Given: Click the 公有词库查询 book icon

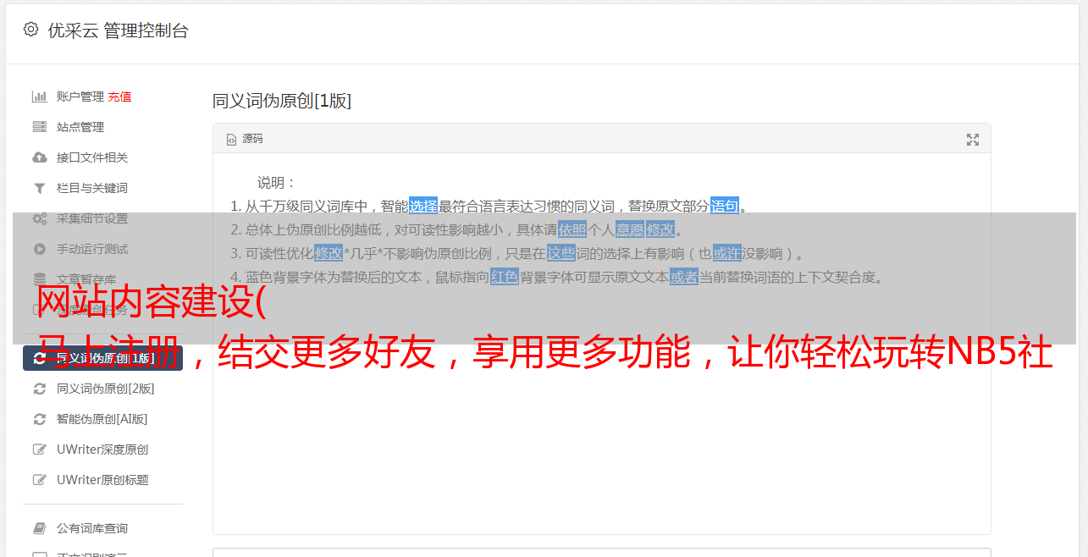Looking at the screenshot, I should point(39,528).
